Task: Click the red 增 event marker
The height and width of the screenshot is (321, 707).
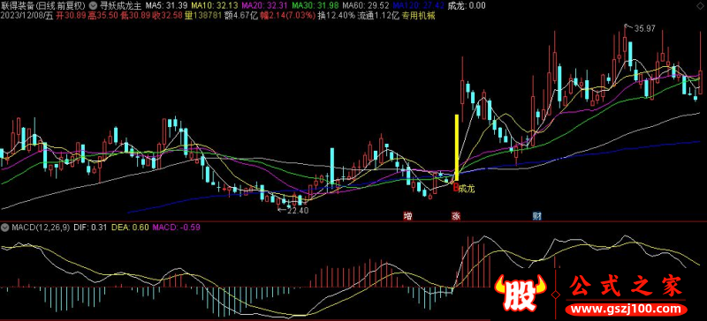Action: (x=408, y=216)
